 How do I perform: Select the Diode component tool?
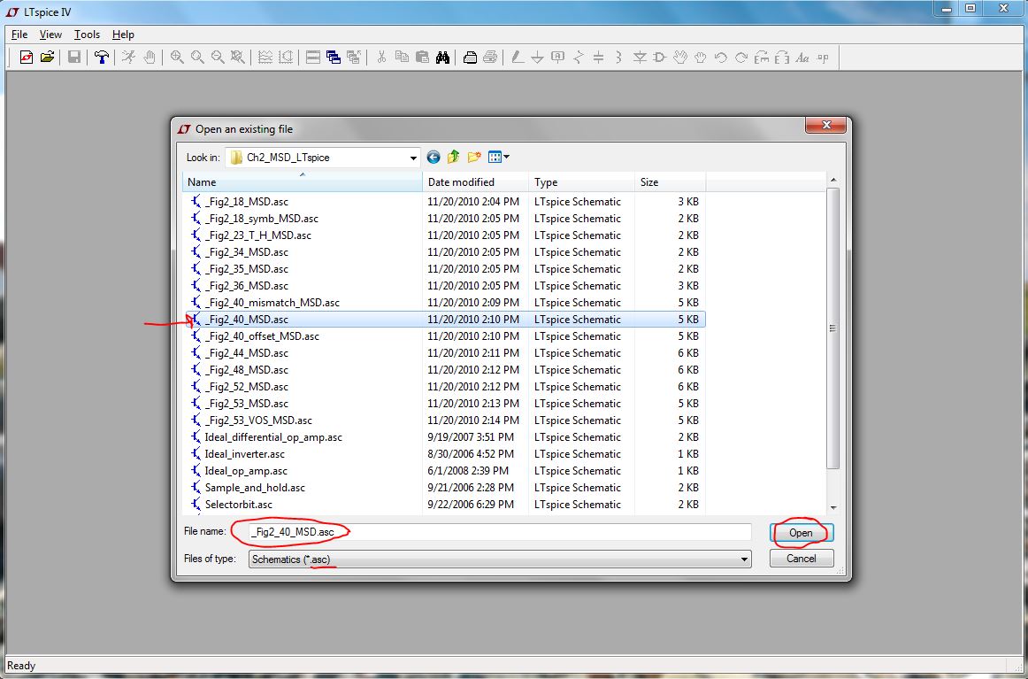click(640, 58)
